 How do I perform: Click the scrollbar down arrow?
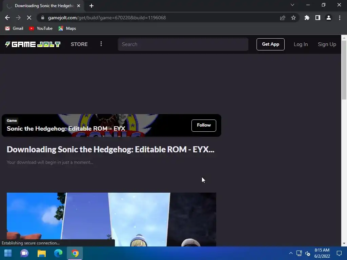(344, 244)
